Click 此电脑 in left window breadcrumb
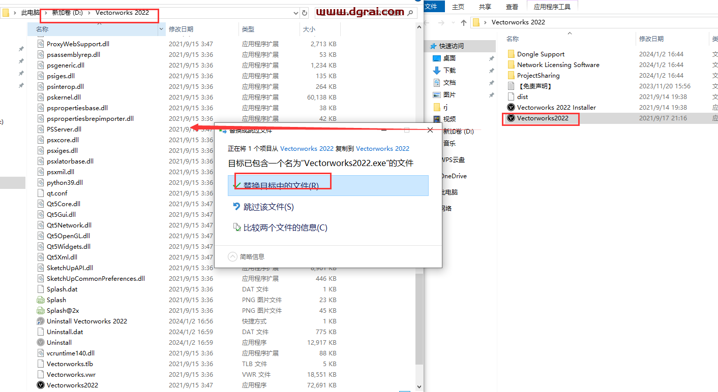Image resolution: width=718 pixels, height=392 pixels. [x=30, y=13]
